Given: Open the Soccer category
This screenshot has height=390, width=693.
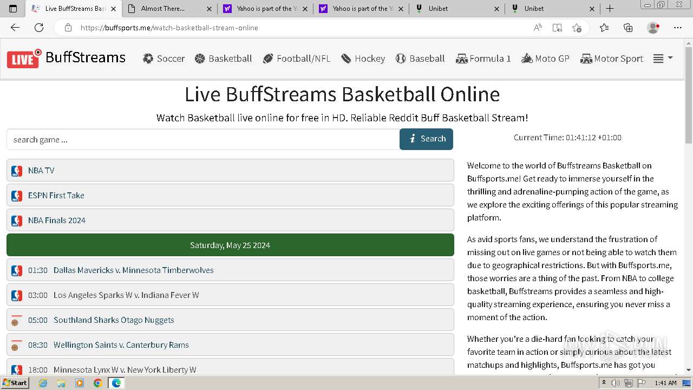Looking at the screenshot, I should [x=164, y=58].
